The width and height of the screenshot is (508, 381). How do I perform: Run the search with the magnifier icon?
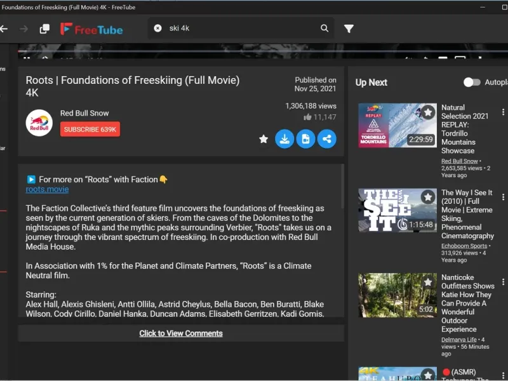(324, 28)
